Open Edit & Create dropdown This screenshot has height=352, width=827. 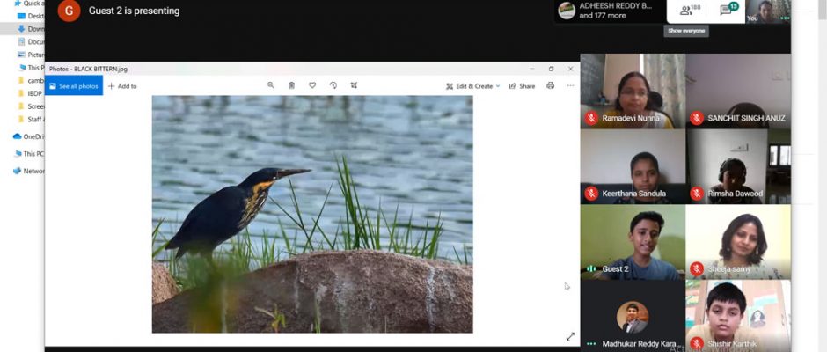point(472,86)
